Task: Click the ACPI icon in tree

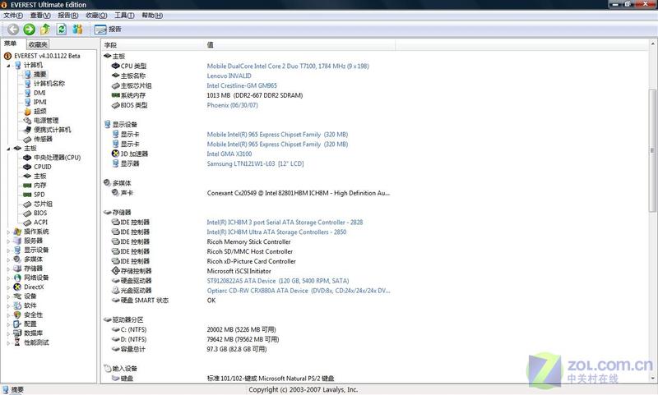Action: pyautogui.click(x=27, y=223)
